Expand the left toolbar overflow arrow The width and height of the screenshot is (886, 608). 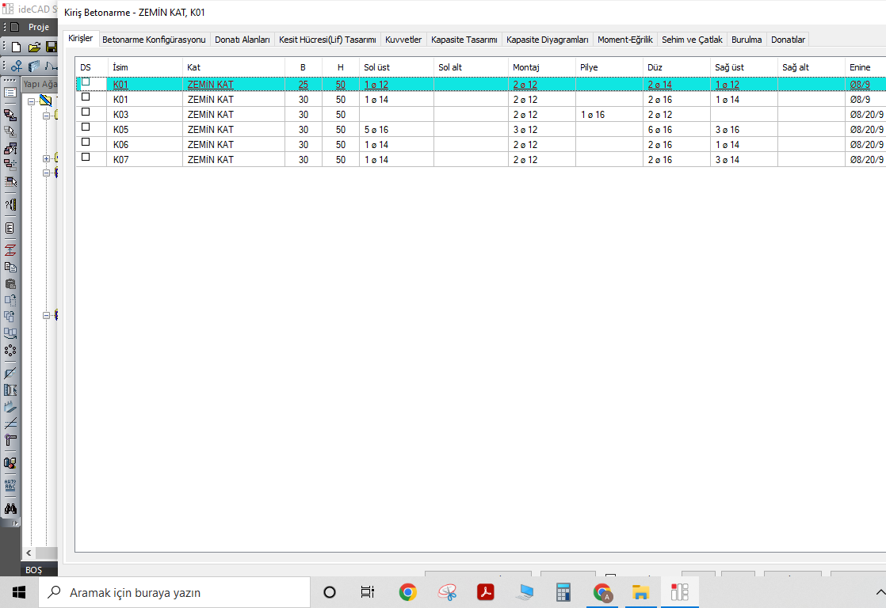15,523
